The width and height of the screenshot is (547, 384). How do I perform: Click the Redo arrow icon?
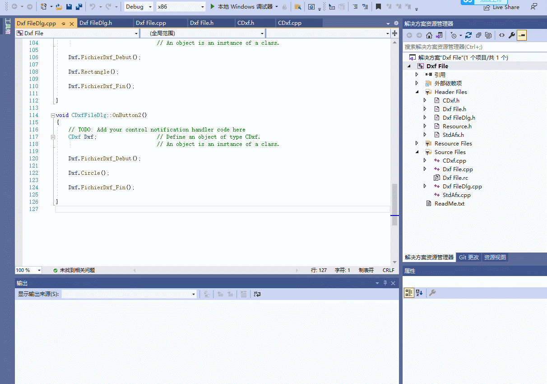109,7
